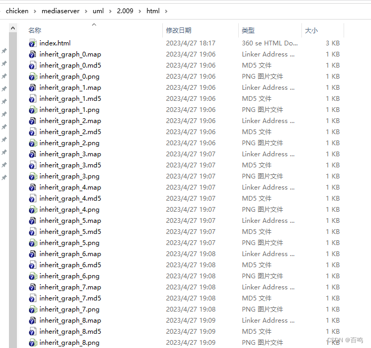Click the inherit_graph_5.png image icon
371x348 pixels.
(x=33, y=243)
